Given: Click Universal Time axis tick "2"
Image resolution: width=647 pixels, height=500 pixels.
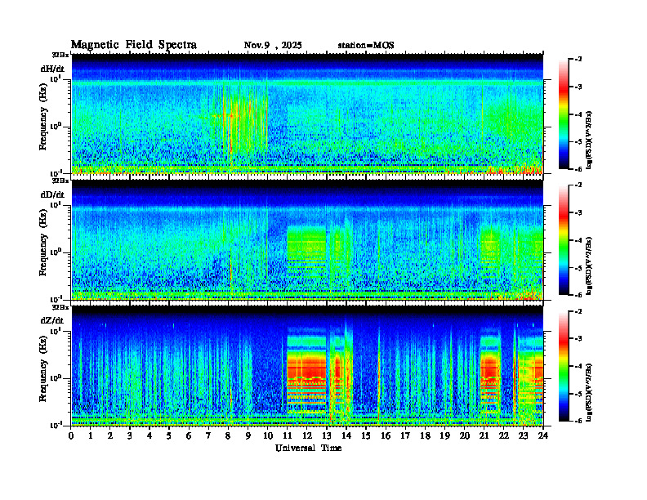Looking at the screenshot, I should pyautogui.click(x=110, y=436).
